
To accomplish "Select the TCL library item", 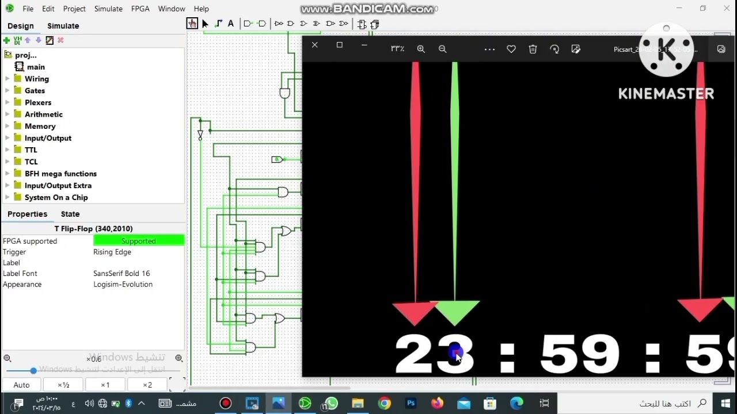I will pos(31,162).
